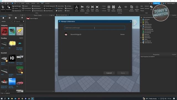177x100 pixels.
Task: Open Find All / Replace All
Action: pos(49,6)
